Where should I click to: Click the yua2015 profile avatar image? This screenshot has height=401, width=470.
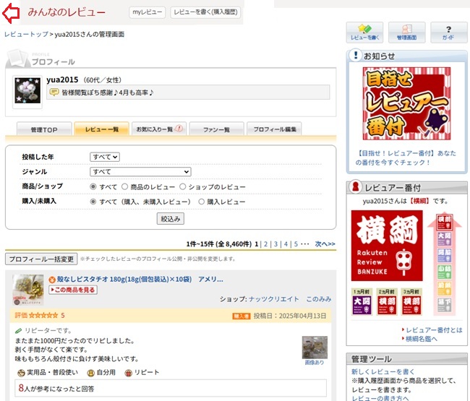tap(27, 90)
